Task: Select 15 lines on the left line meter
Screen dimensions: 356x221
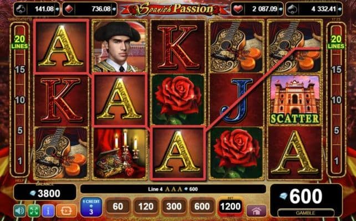Action: click(20, 70)
